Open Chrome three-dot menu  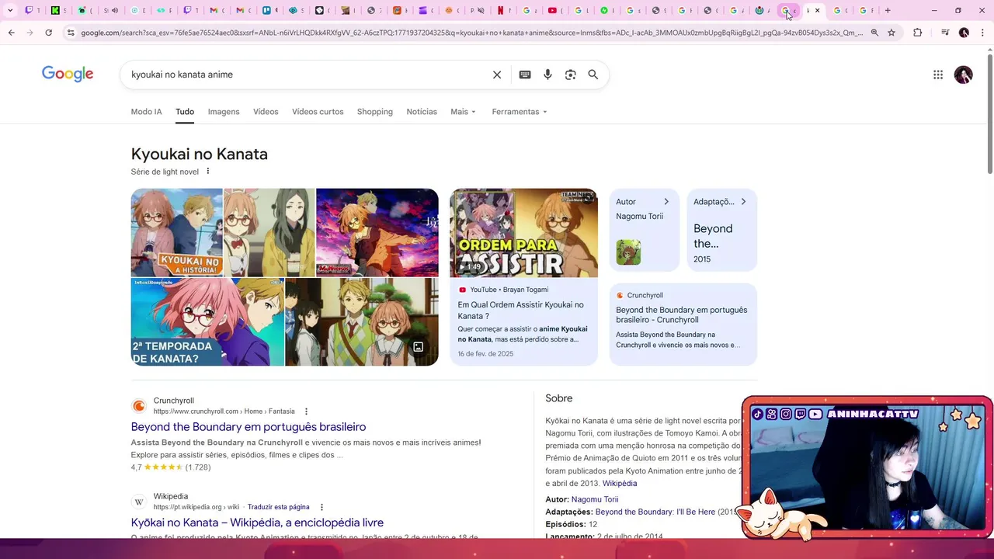point(983,33)
